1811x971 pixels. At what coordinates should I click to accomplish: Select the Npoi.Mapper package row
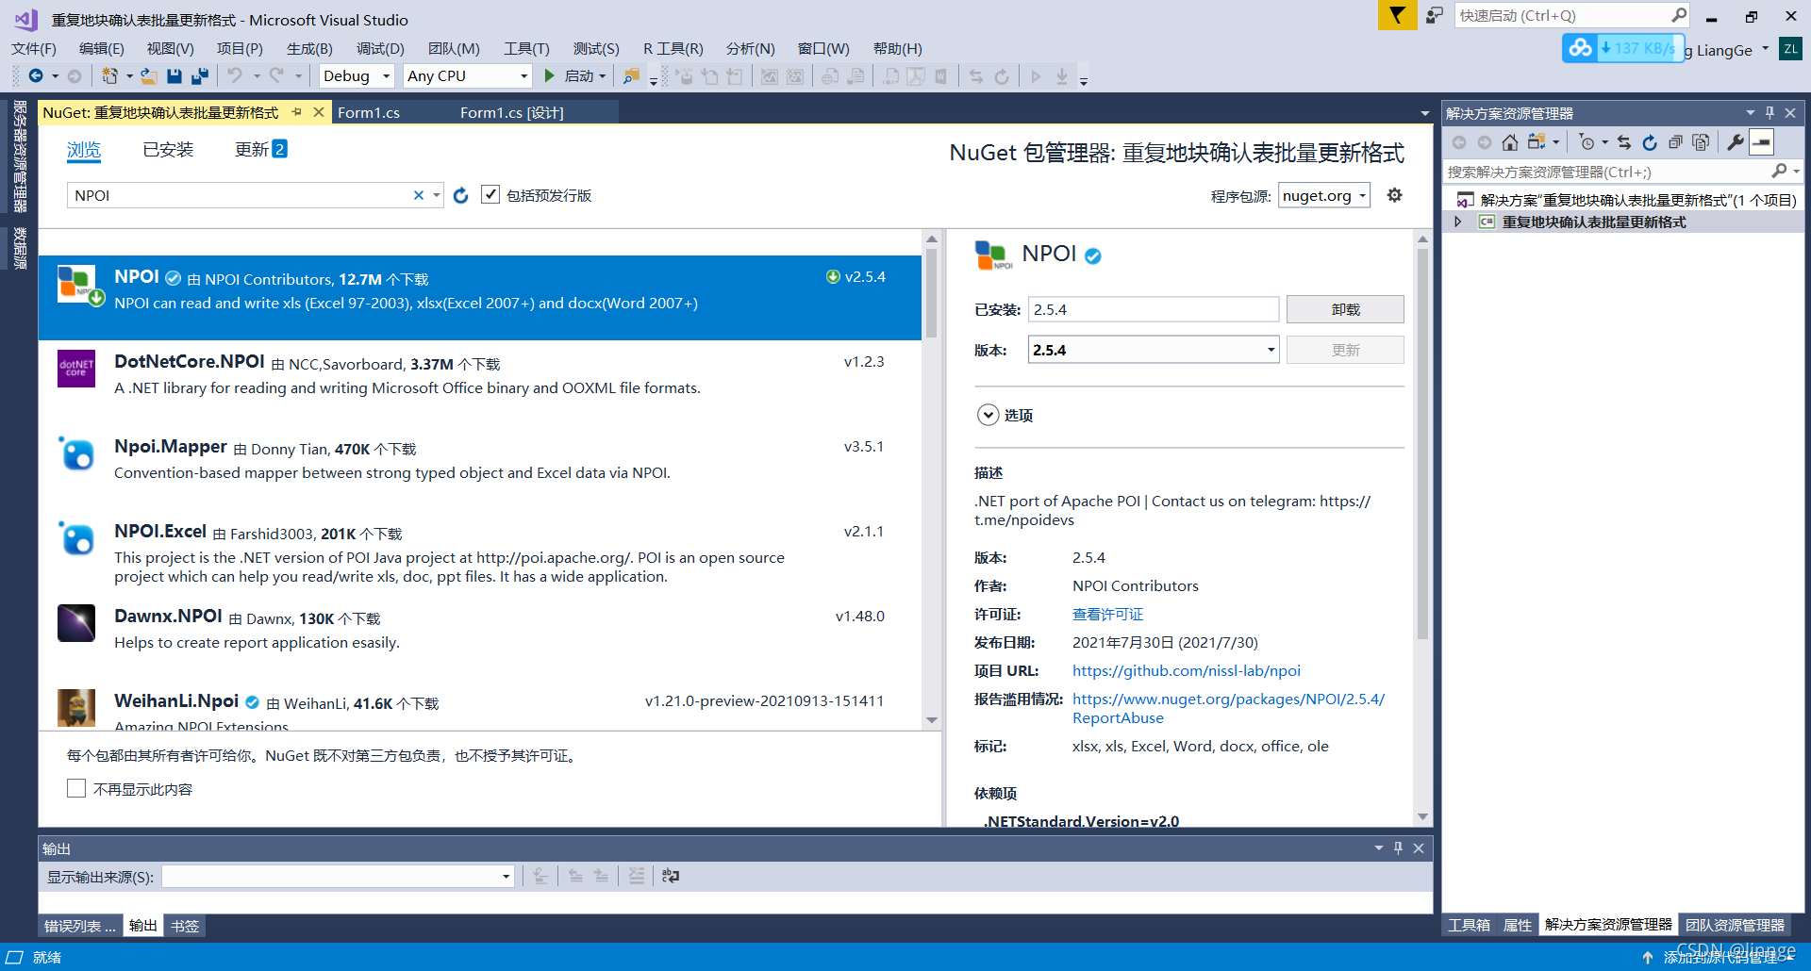[479, 468]
